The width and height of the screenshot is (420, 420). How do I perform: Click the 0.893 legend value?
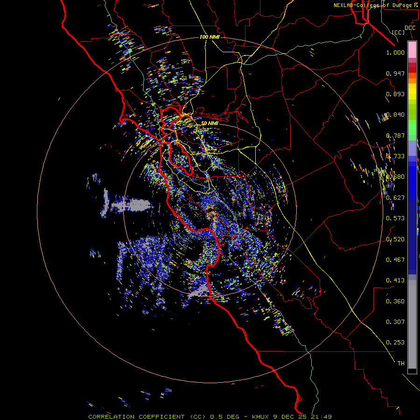pyautogui.click(x=395, y=94)
